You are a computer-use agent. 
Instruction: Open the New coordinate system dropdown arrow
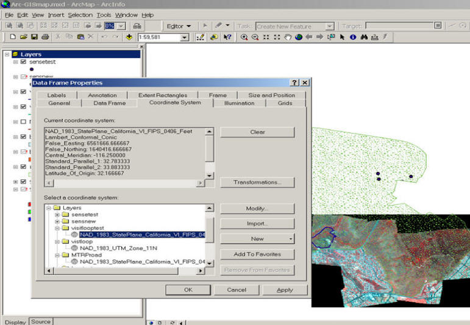pos(290,239)
